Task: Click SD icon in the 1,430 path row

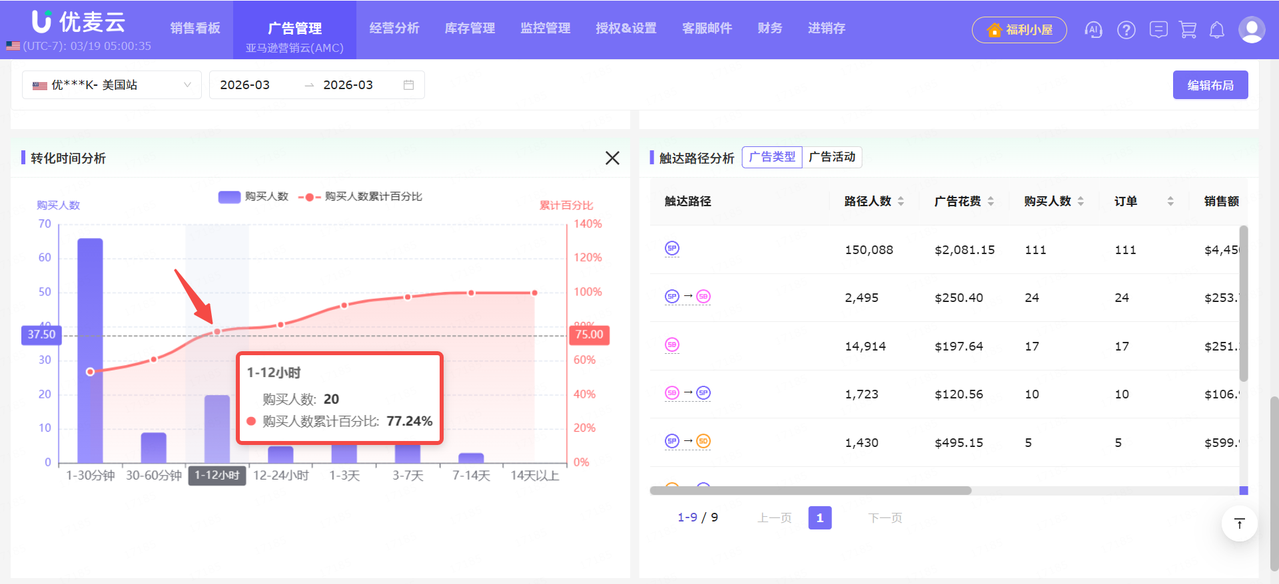Action: [703, 441]
